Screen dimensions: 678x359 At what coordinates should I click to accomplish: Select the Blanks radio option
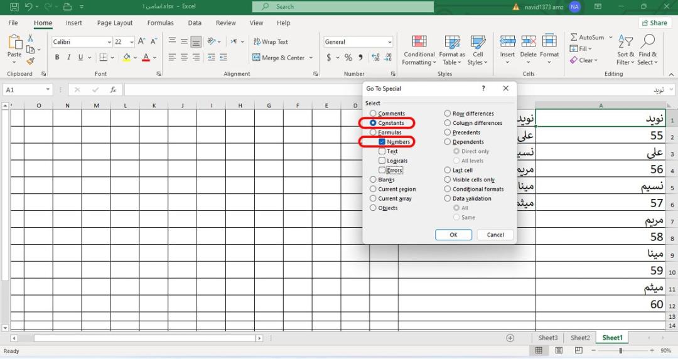(x=373, y=179)
